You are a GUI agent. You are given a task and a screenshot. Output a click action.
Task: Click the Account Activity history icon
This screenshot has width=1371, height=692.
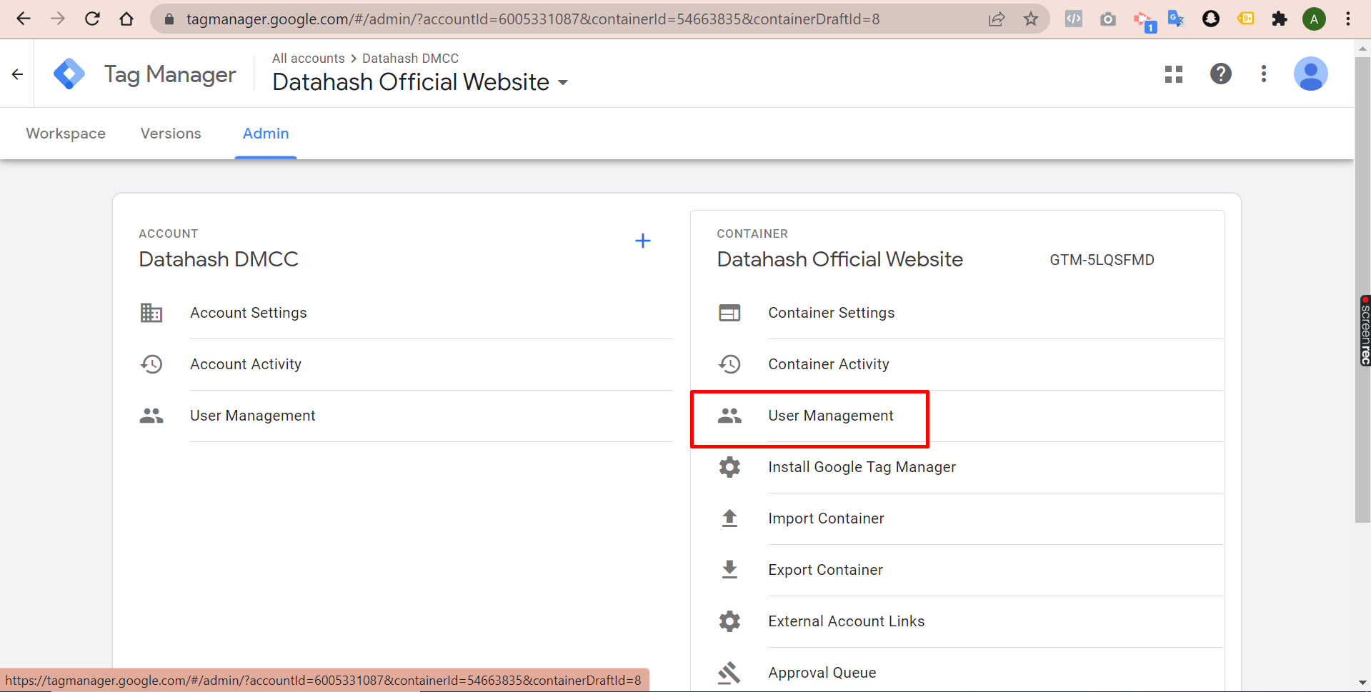(151, 364)
